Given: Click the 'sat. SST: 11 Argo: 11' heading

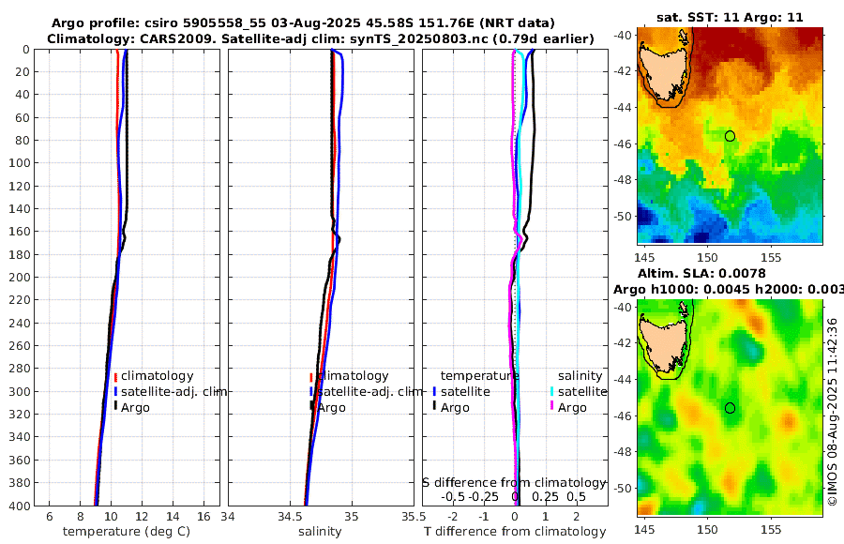Looking at the screenshot, I should [x=730, y=18].
